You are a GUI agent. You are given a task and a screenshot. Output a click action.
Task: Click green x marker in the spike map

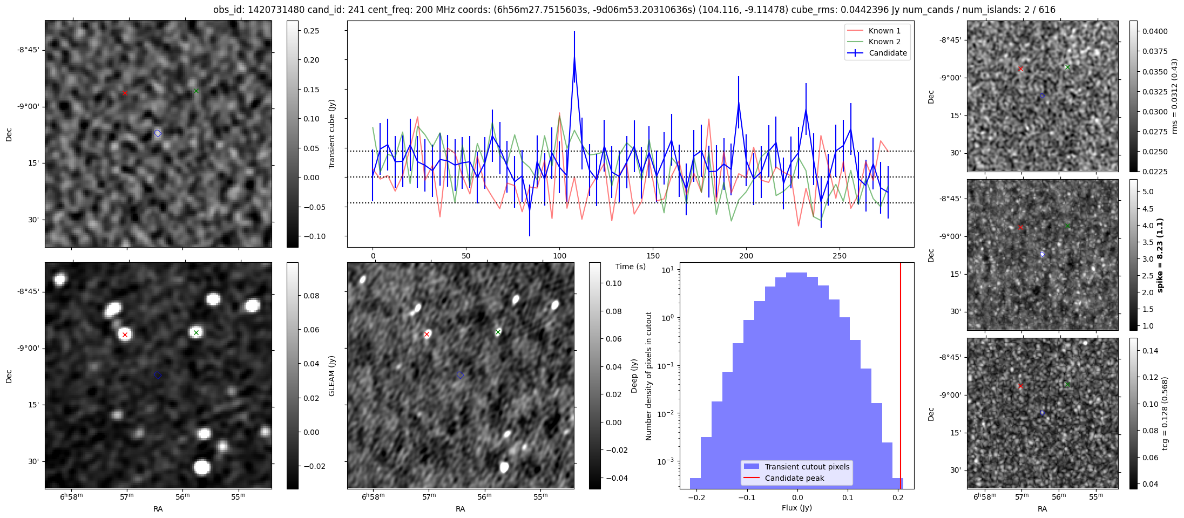(1067, 226)
